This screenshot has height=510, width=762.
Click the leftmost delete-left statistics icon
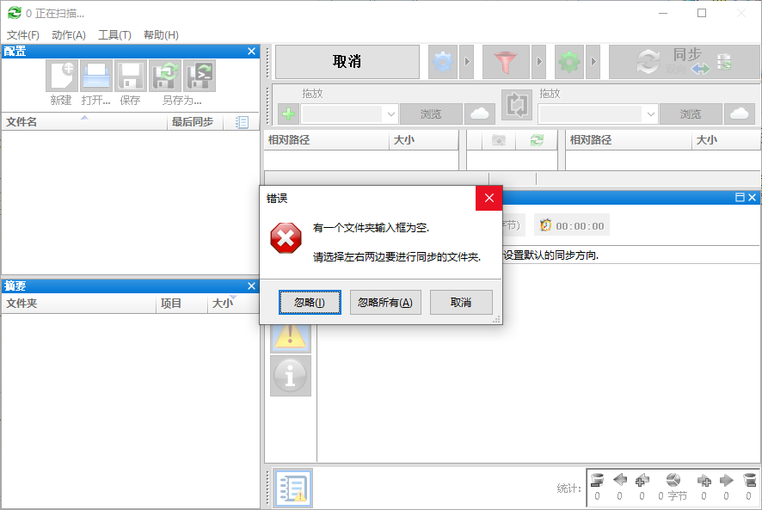click(597, 481)
